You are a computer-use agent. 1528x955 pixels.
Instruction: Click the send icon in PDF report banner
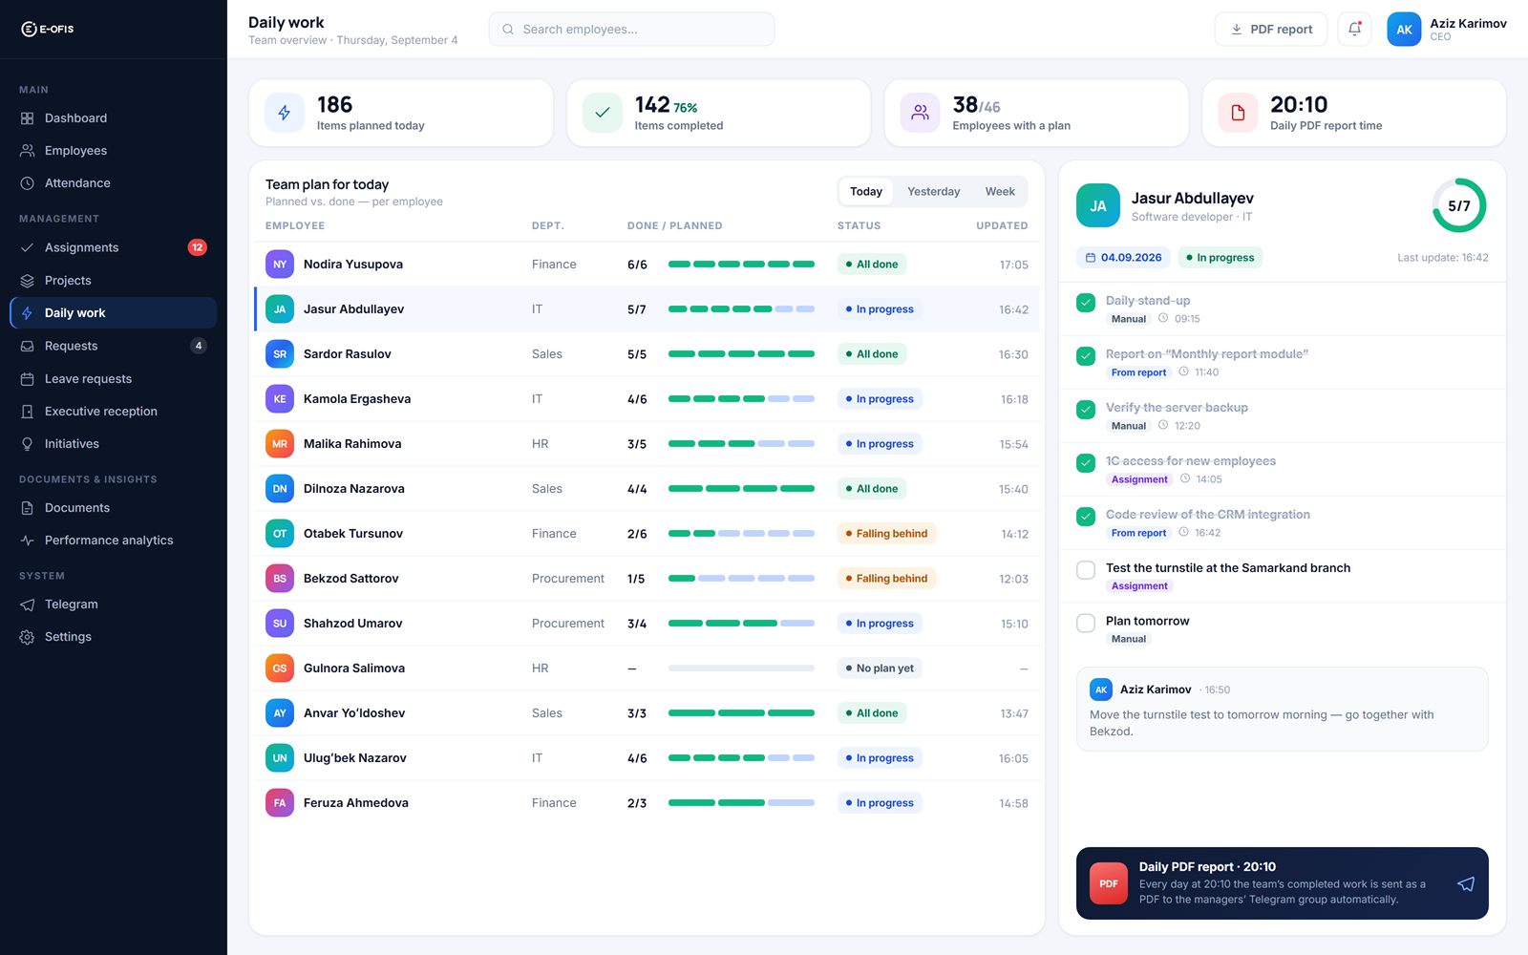coord(1466,883)
